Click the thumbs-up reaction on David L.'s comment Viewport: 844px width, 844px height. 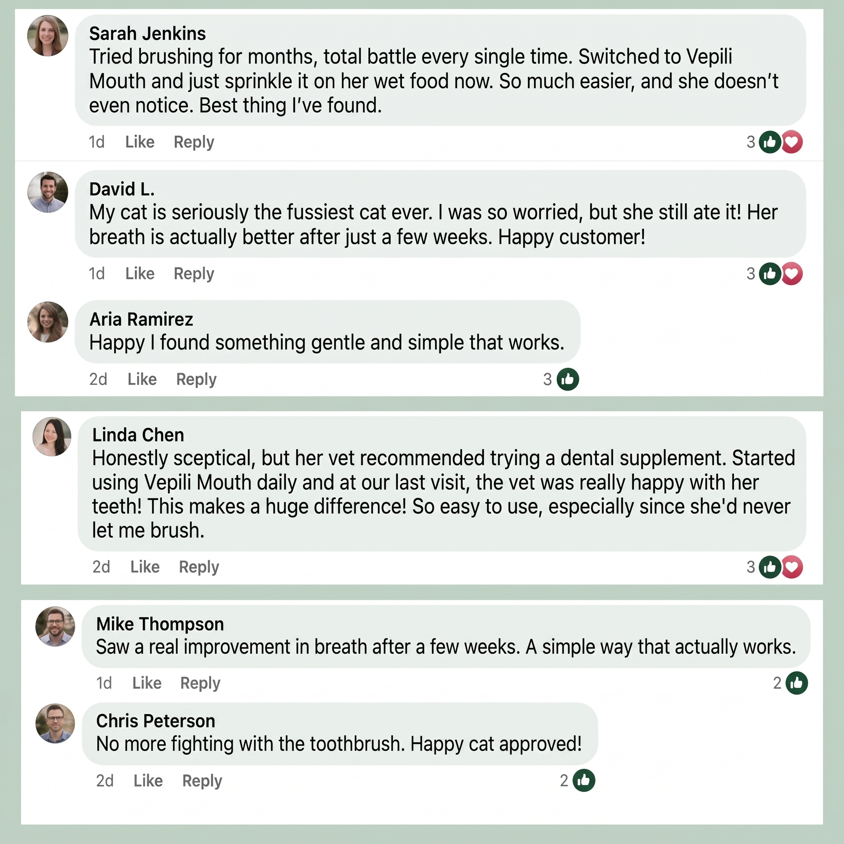(x=770, y=274)
